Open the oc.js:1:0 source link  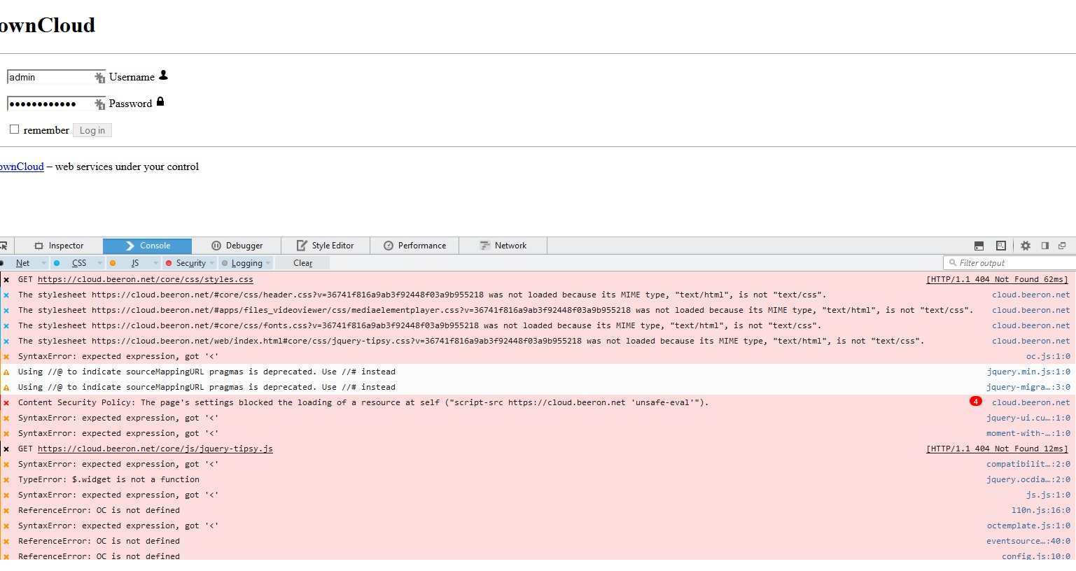tap(1048, 356)
